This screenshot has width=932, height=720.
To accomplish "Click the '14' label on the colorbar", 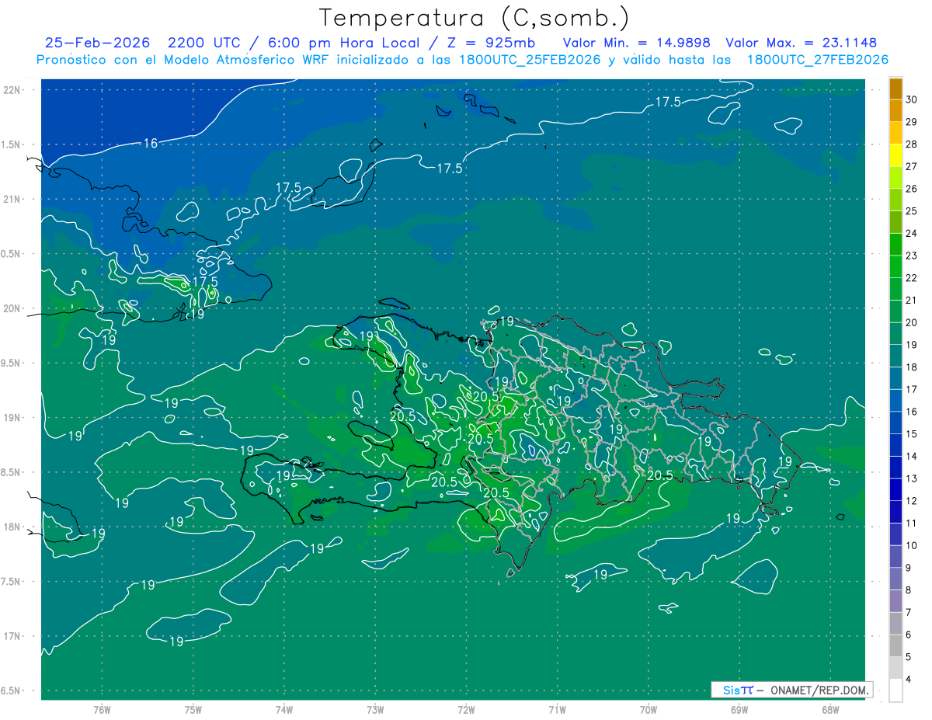I will point(911,457).
